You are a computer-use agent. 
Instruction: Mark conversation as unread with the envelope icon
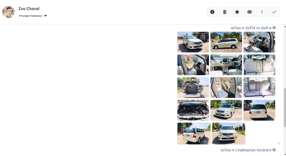[249, 12]
